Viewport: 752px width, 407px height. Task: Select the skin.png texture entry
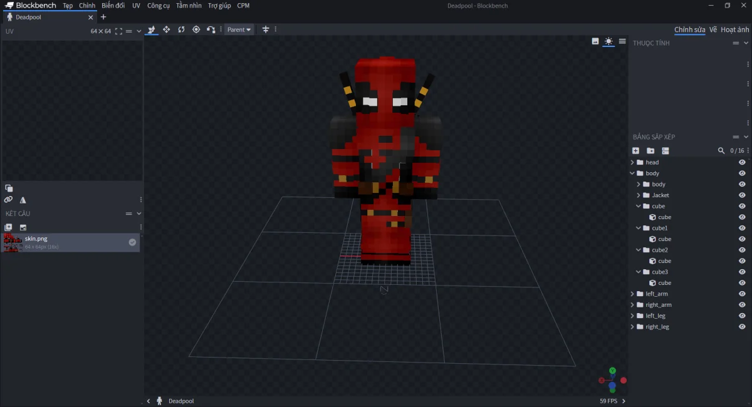click(71, 242)
